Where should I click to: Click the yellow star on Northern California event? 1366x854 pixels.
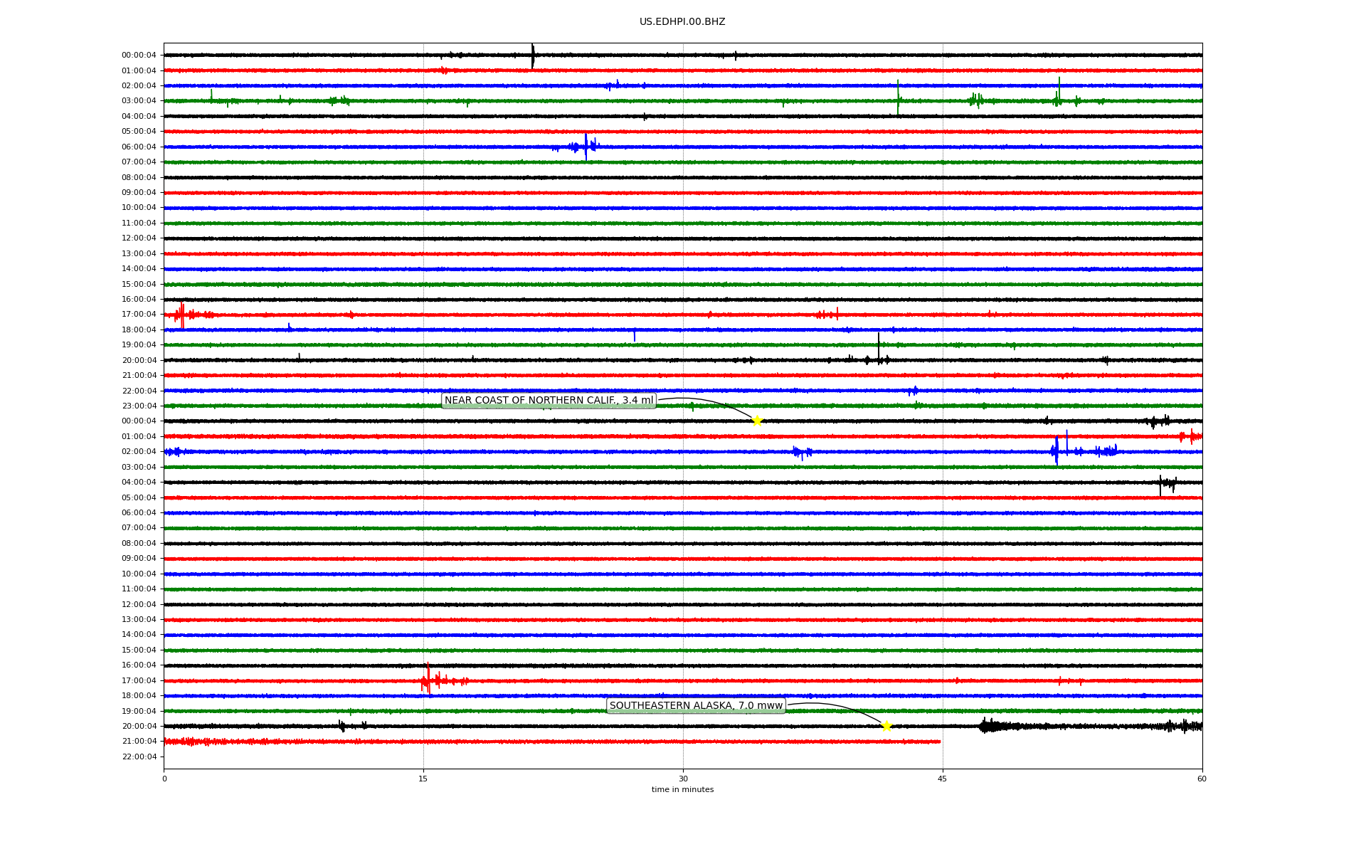point(757,421)
